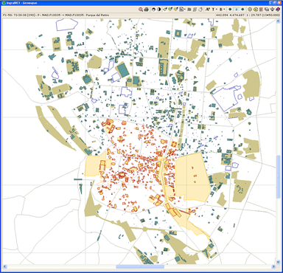Toggle the dark circle display mode button

[x=153, y=10]
